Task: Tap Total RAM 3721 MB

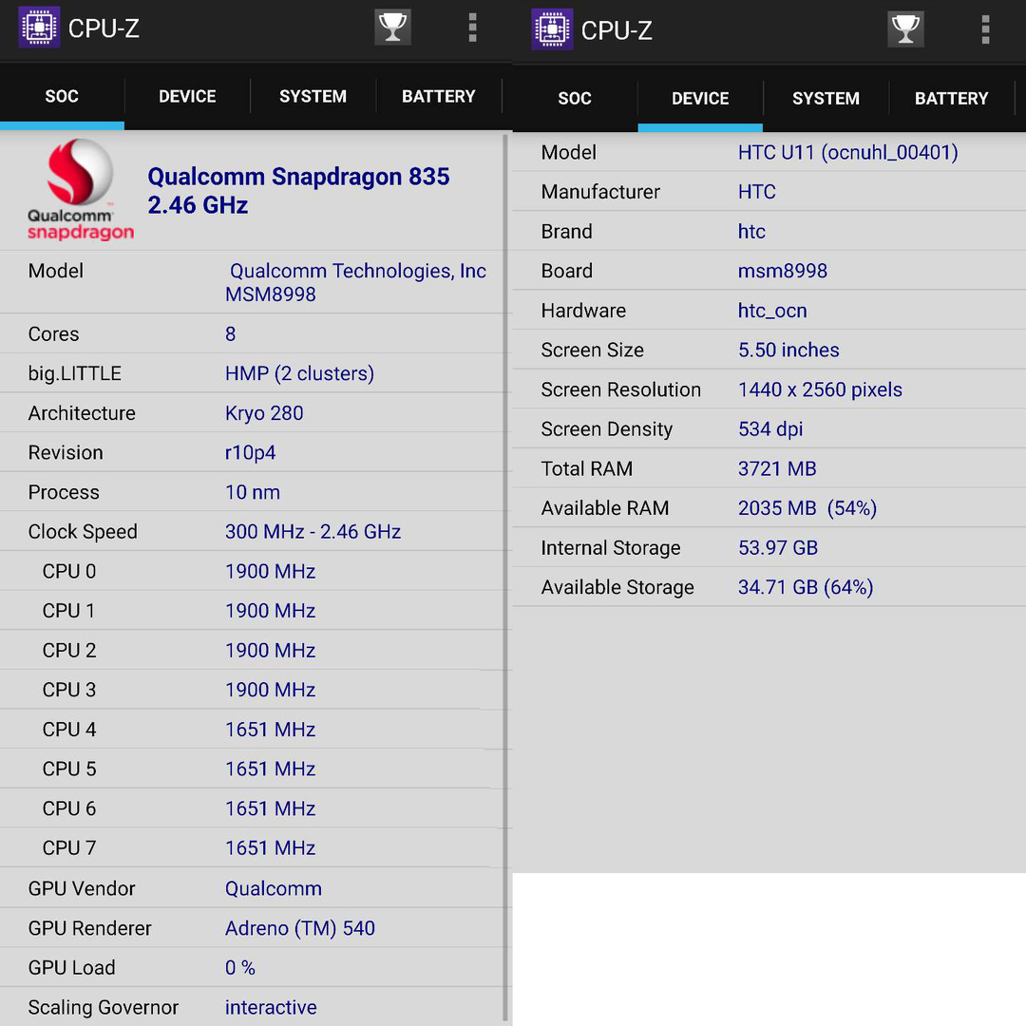Action: pos(777,468)
